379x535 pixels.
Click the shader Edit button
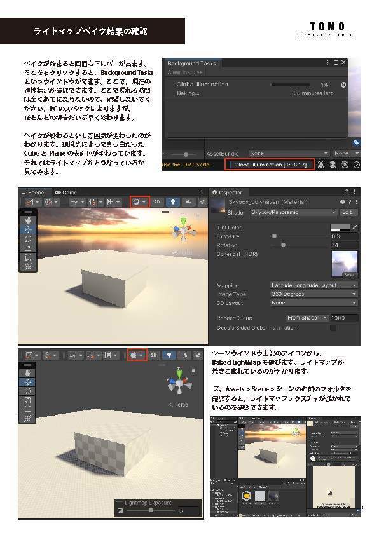coord(348,212)
